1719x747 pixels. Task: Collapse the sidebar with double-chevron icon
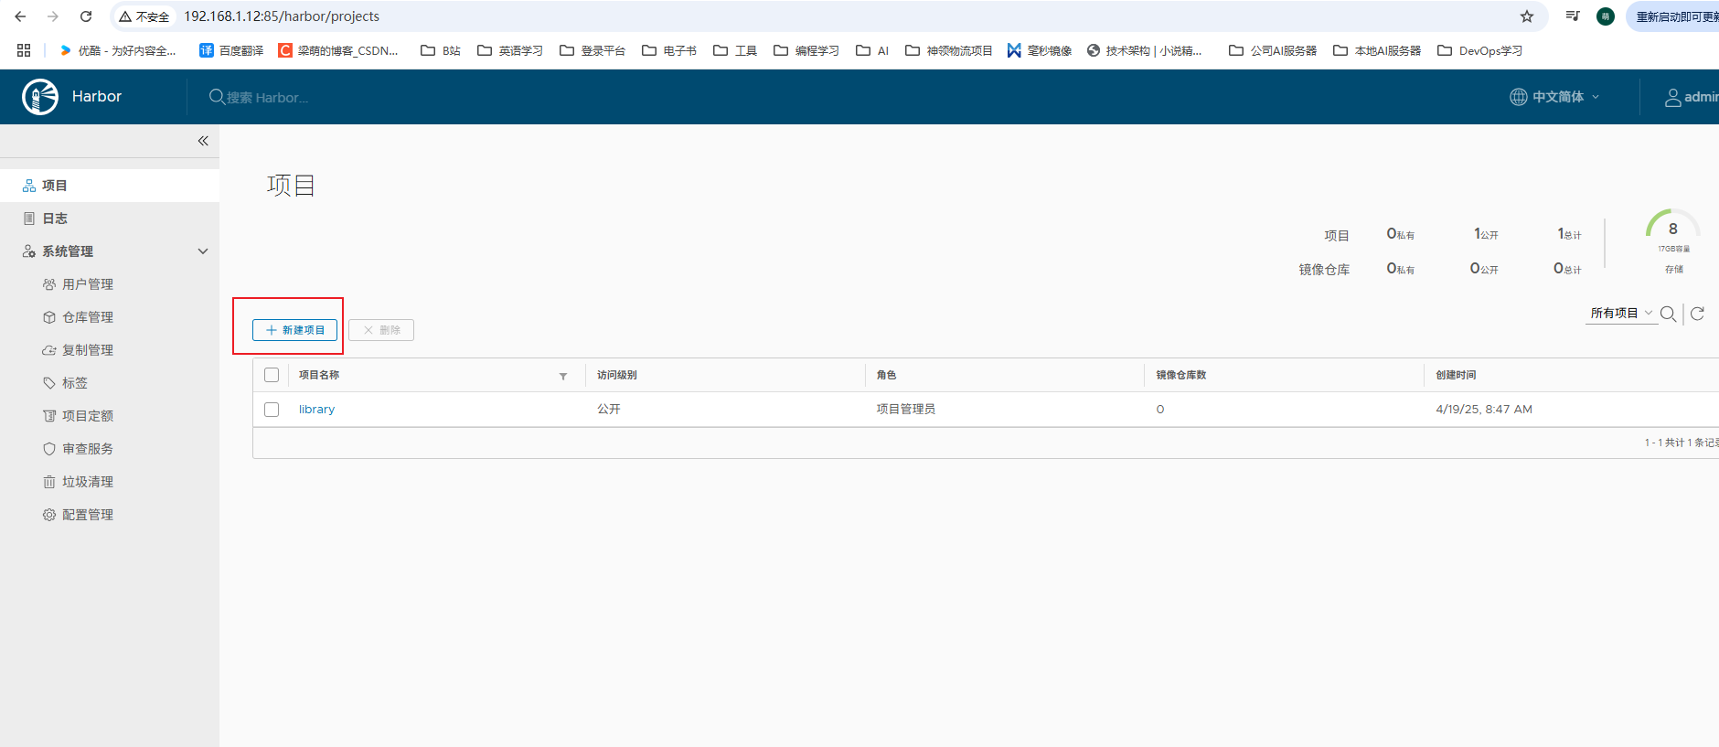203,141
